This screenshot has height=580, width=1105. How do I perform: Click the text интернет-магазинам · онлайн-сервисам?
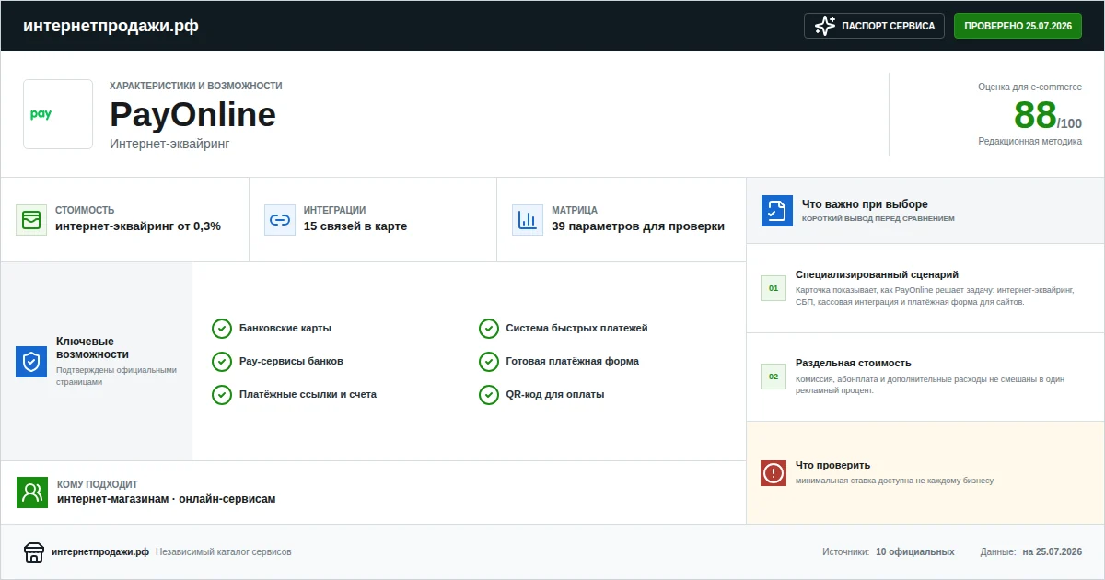tap(166, 499)
